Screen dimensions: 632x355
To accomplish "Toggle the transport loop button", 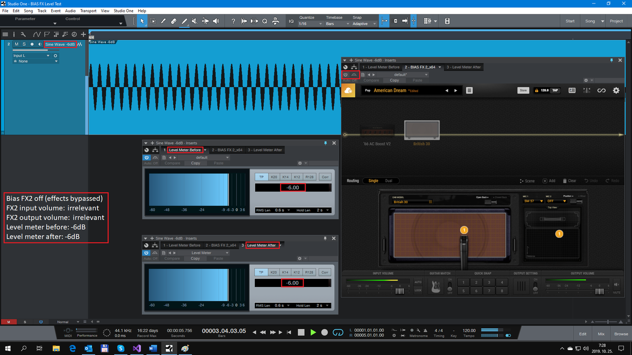I will click(x=338, y=333).
